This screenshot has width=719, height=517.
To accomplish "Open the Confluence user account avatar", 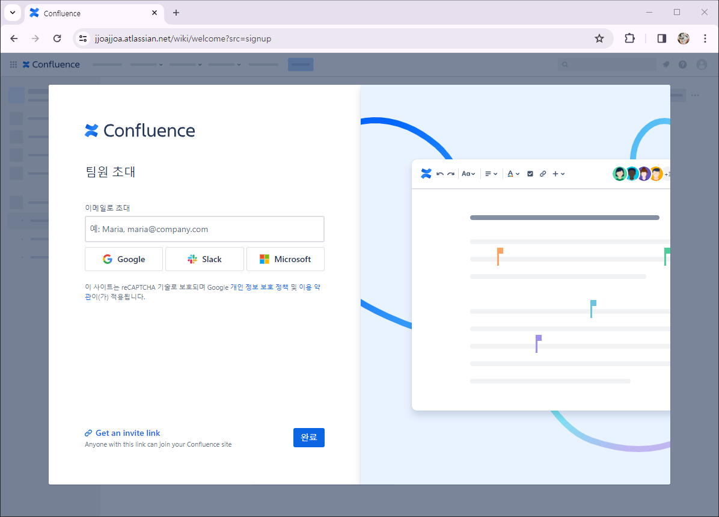I will pos(702,65).
